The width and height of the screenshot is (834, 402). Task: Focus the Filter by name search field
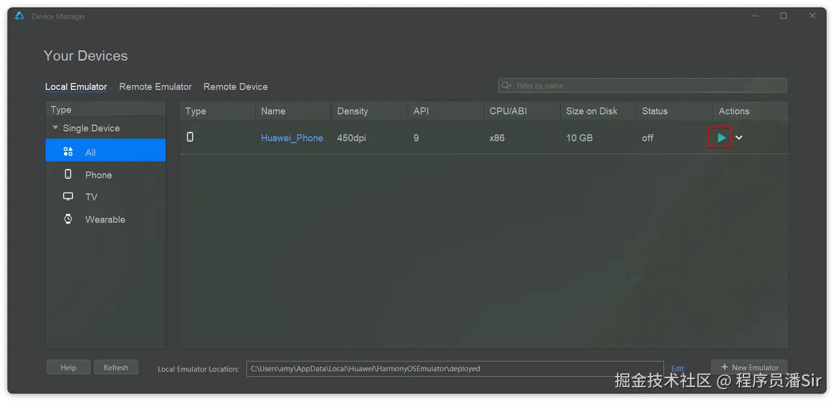click(x=642, y=85)
